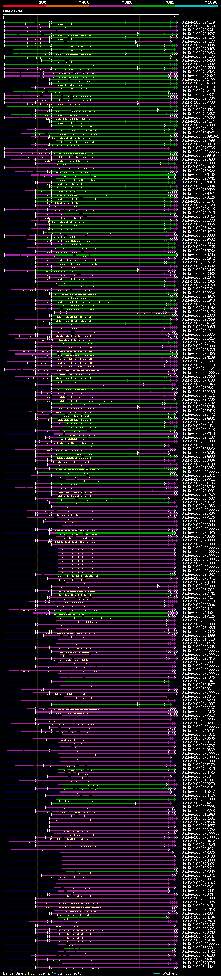Select the UniRef100_Q9LHS1 label
This screenshot has width=221, height=976.
point(198,426)
